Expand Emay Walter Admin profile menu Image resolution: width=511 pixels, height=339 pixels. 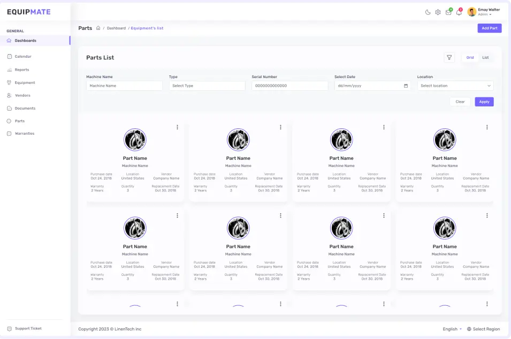pyautogui.click(x=484, y=12)
